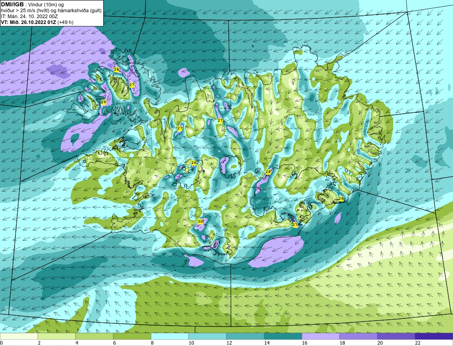453x346 pixels.
Task: Click the legend scale value '20'
Action: 380,343
